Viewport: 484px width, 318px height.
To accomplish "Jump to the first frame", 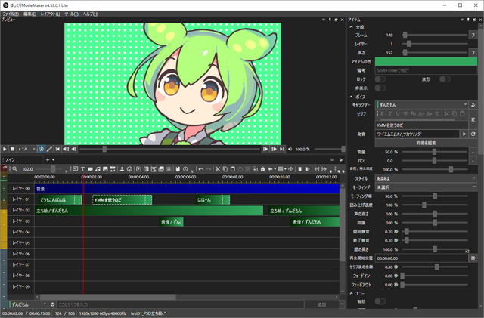I will point(57,149).
